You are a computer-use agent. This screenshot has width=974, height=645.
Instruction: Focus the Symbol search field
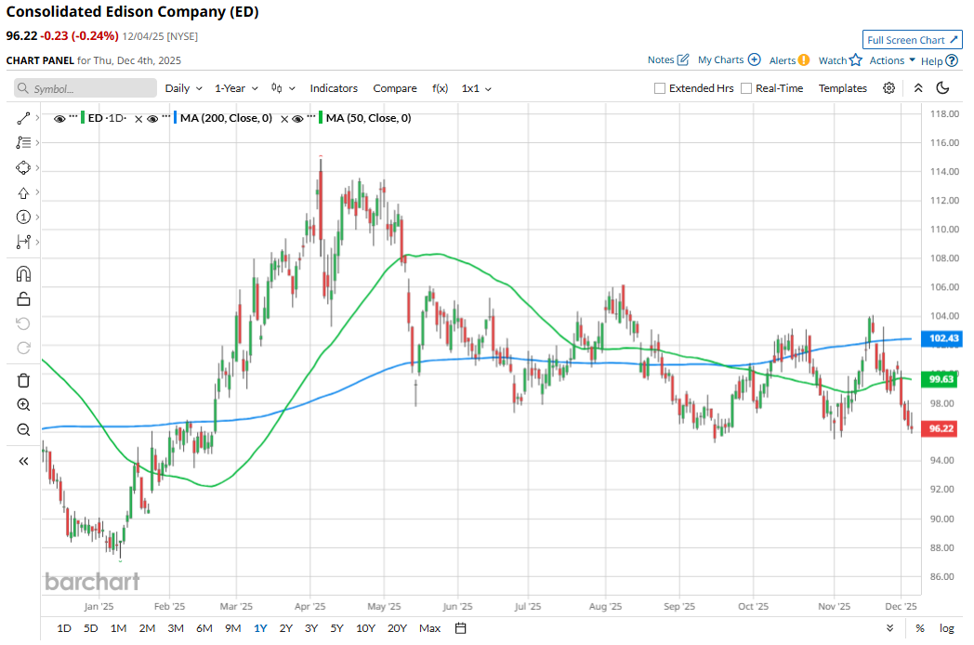(86, 88)
